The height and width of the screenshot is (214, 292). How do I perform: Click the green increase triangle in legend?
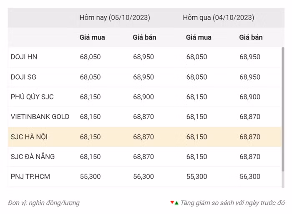176,203
